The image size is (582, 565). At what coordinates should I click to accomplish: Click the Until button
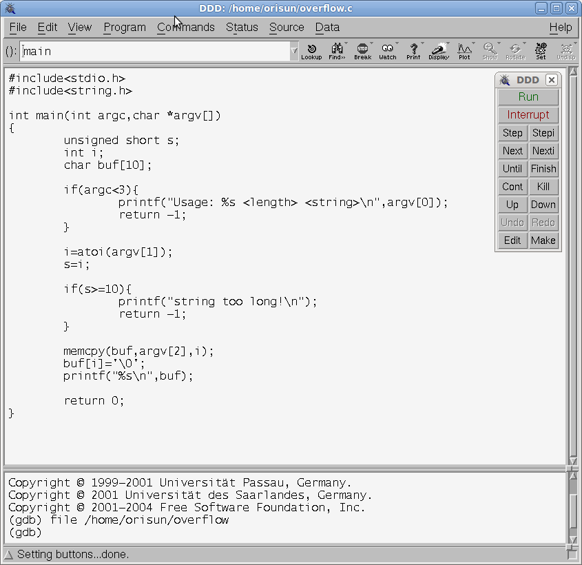pyautogui.click(x=512, y=169)
